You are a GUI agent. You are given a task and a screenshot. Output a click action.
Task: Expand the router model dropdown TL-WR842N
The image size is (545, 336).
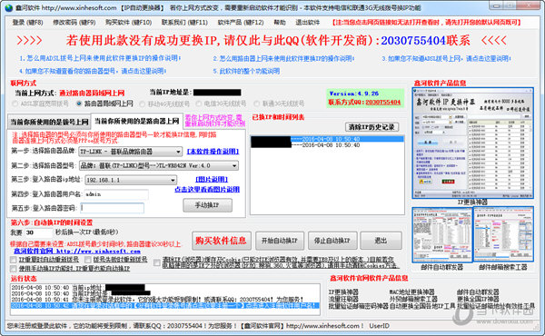234,166
